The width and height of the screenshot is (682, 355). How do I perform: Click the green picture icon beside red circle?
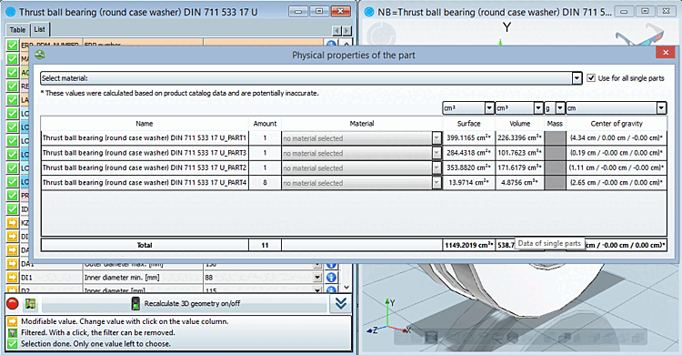[30, 304]
